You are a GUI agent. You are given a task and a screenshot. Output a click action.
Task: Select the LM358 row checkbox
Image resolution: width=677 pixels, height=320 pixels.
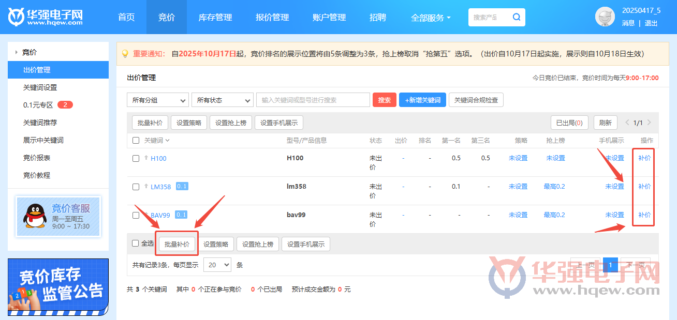pos(136,187)
